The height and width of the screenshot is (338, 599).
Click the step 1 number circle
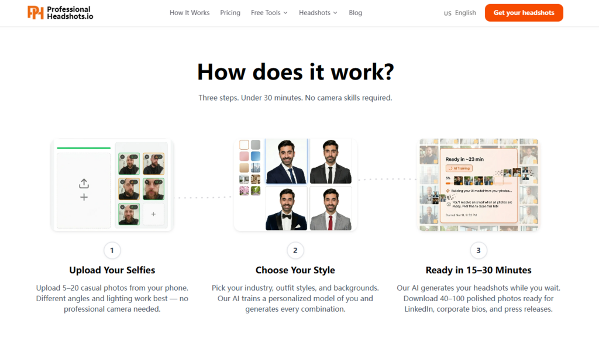pyautogui.click(x=112, y=250)
